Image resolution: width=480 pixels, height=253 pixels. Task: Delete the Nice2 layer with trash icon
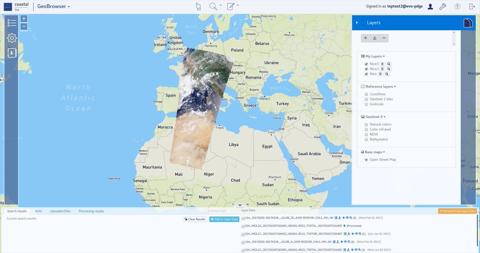(x=382, y=69)
